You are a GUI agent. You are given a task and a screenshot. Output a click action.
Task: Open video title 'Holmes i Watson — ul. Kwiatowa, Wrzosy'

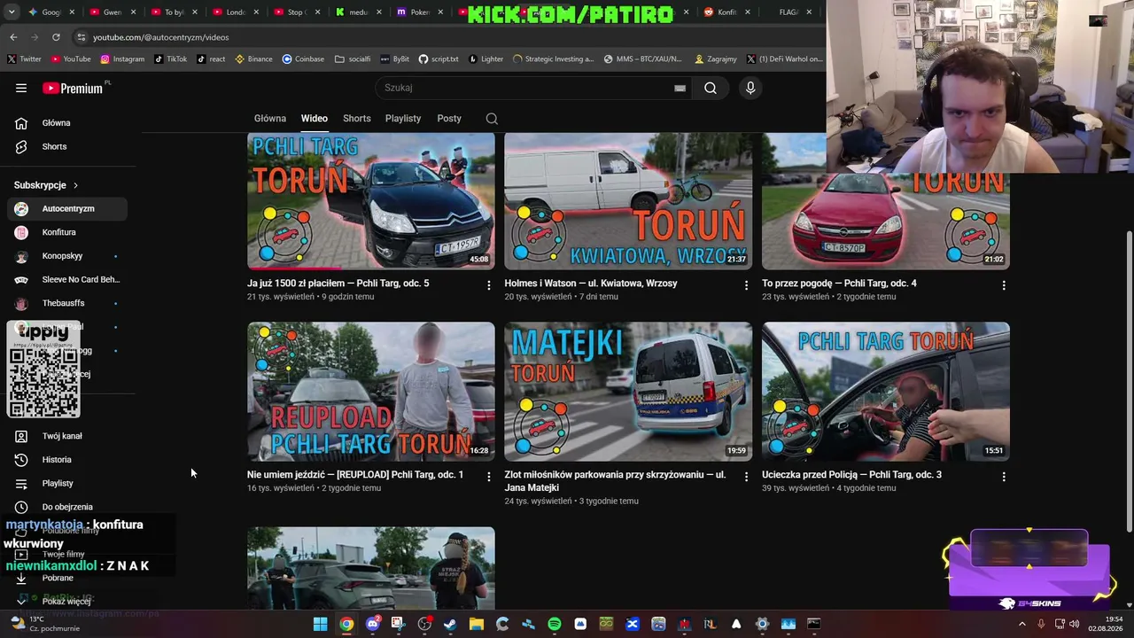(x=591, y=284)
